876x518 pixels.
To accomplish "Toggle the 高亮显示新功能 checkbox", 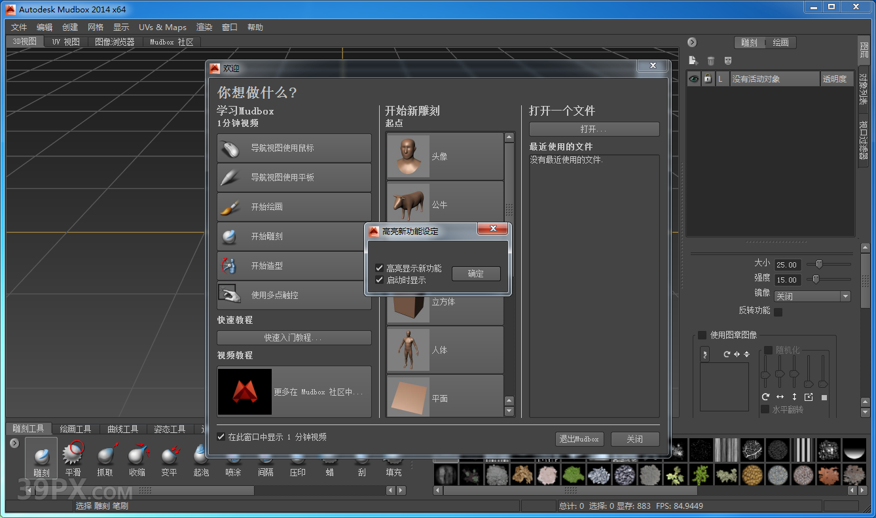I will (380, 267).
